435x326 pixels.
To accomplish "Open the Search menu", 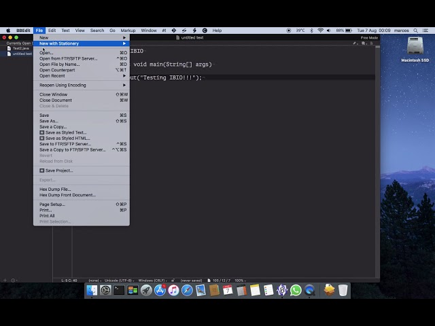I will (x=97, y=31).
